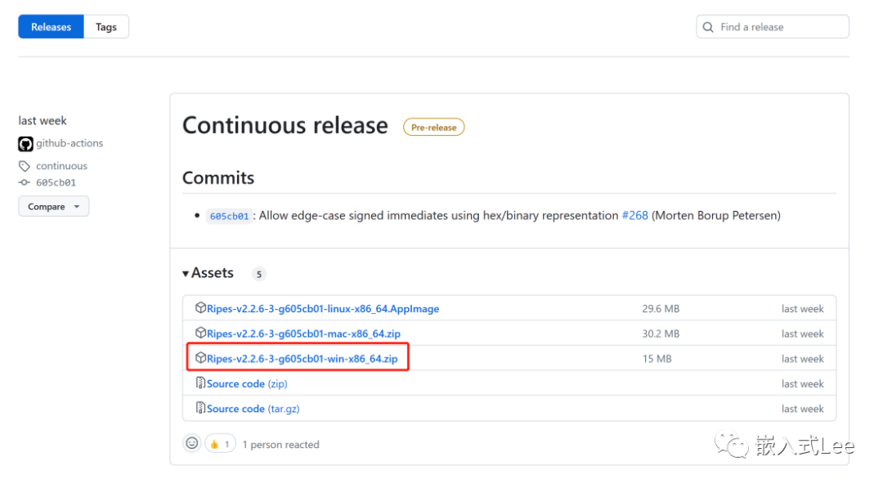Click the commit icon beside 605cb01
The width and height of the screenshot is (883, 484).
[25, 182]
